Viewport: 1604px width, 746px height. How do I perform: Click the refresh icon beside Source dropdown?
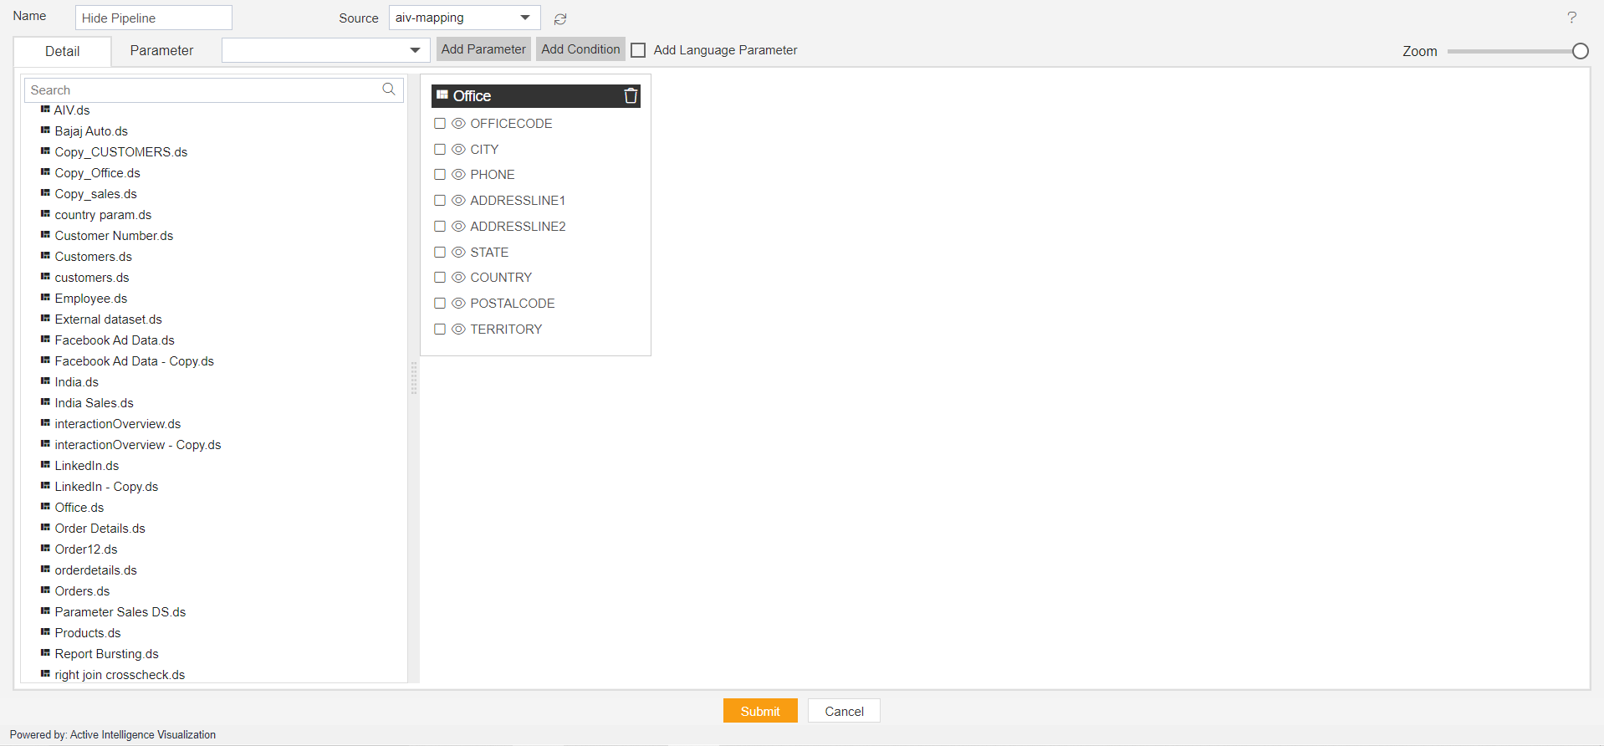(x=560, y=18)
